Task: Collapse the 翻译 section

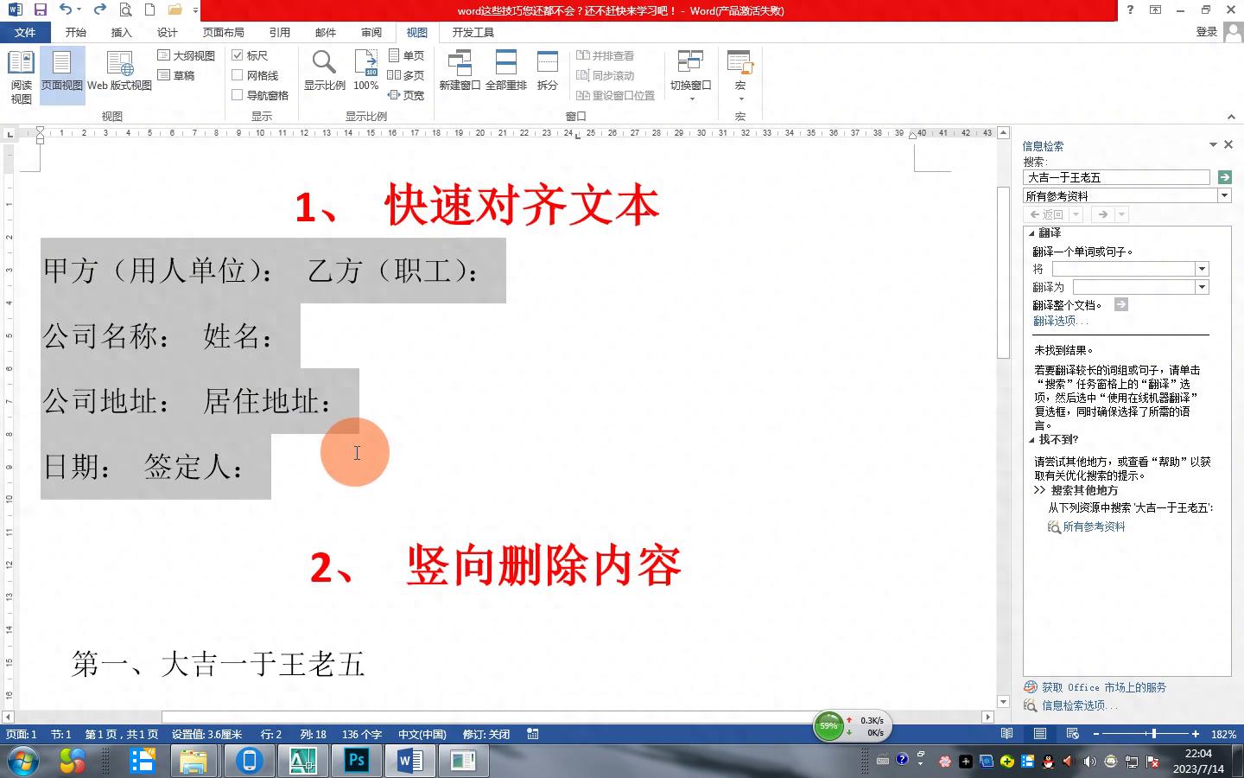Action: [1031, 233]
